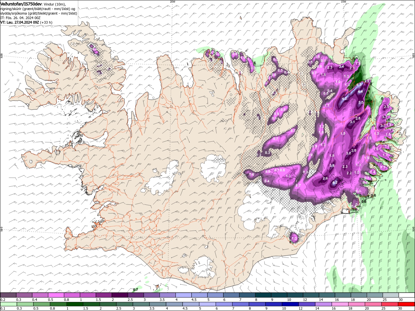Click palest green 0.1 swatch in bottom legend row
Screen dimensions: 415x311
[9, 304]
